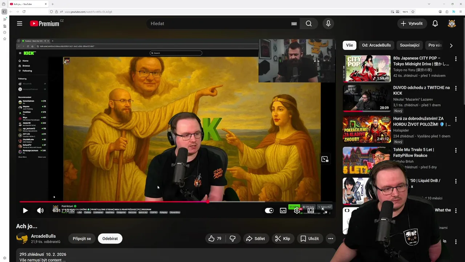Enter fullscreen in the player

tap(324, 210)
